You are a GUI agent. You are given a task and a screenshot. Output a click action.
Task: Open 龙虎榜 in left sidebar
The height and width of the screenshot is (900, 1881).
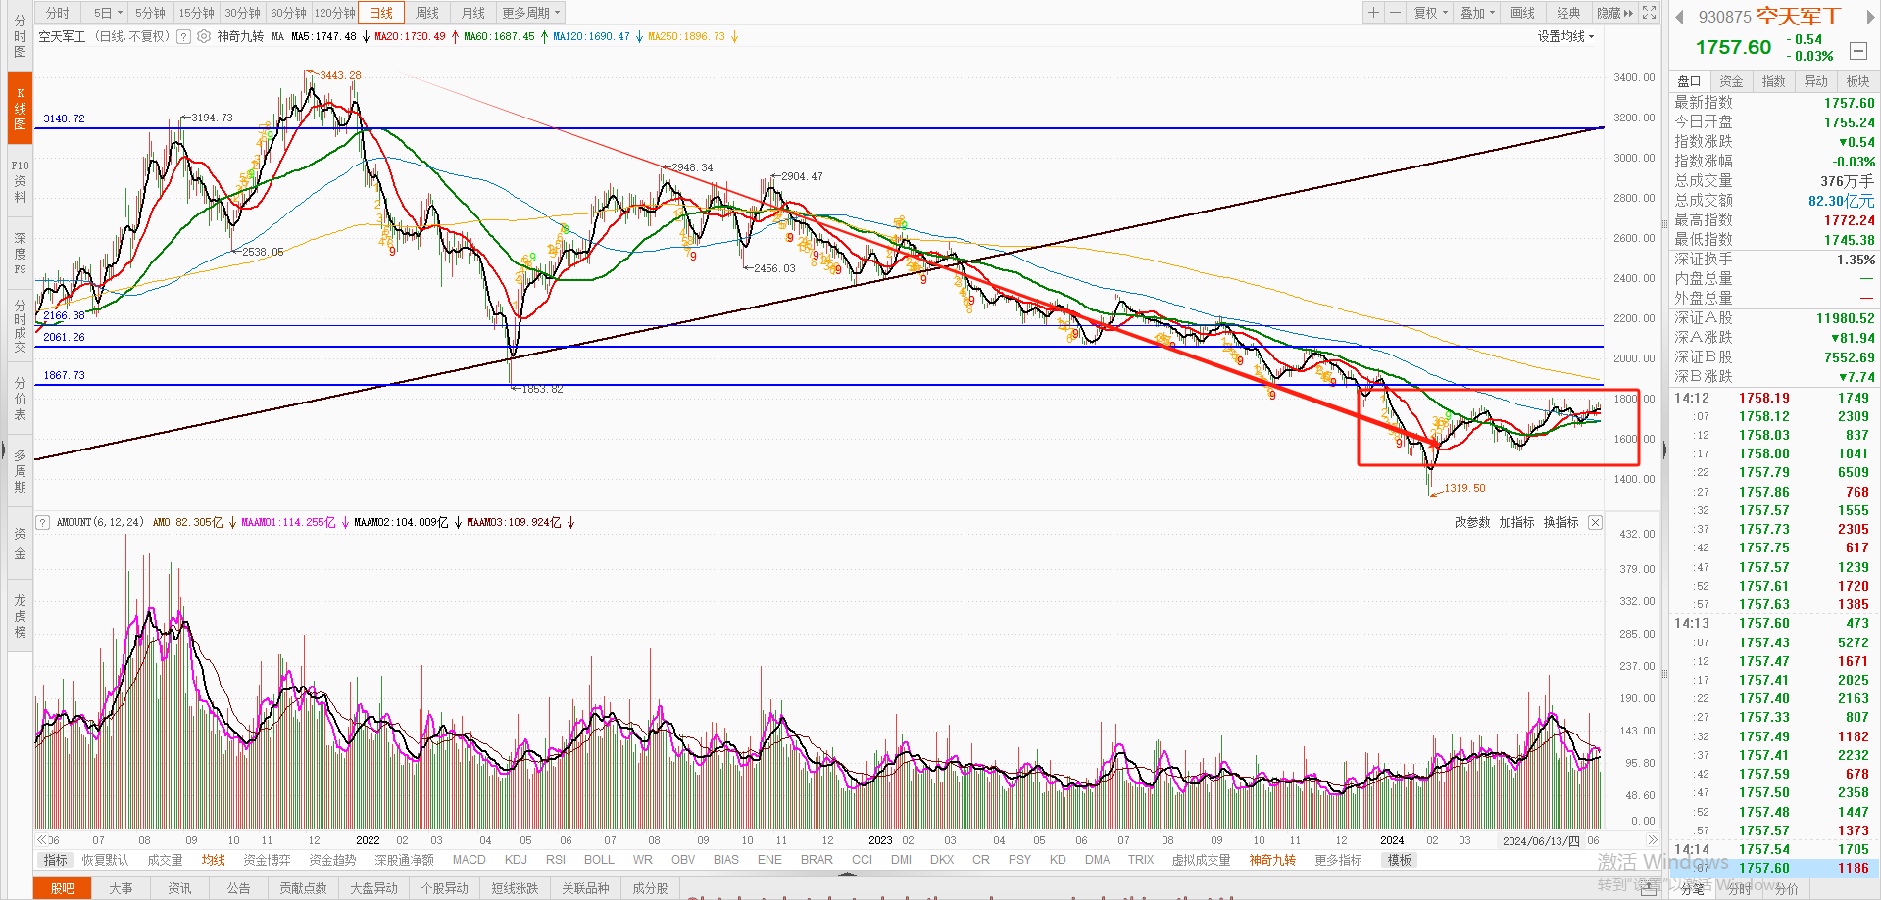coord(20,615)
